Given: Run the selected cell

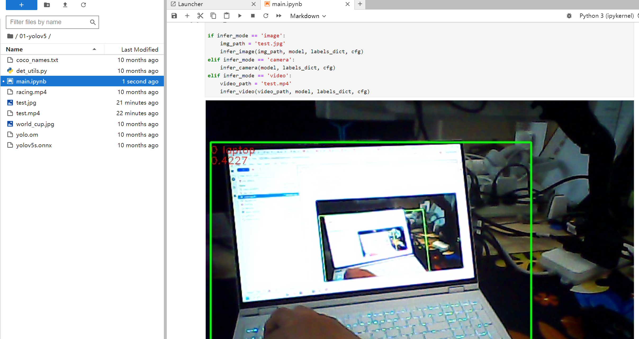Looking at the screenshot, I should 240,16.
